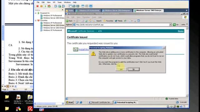Open the VMware Help menu

(x=75, y=2)
